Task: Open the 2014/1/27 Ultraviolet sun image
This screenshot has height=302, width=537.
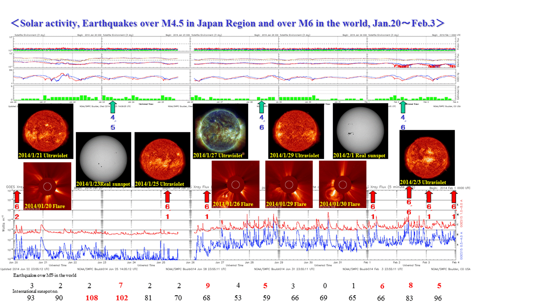Action: [x=220, y=131]
